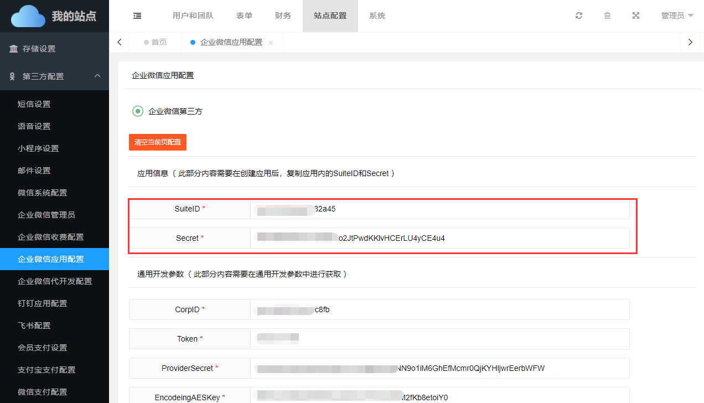This screenshot has height=403, width=704.
Task: Go to 飞书配置 in the sidebar
Action: (x=34, y=325)
